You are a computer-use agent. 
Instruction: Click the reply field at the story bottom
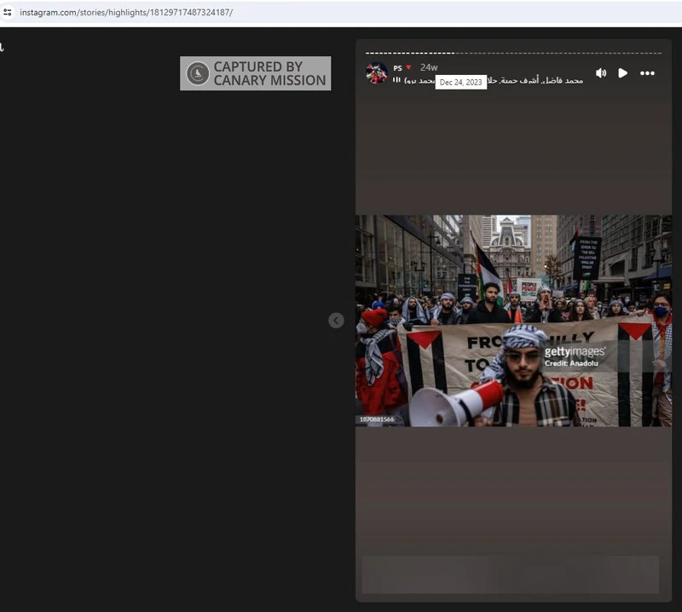pyautogui.click(x=510, y=574)
